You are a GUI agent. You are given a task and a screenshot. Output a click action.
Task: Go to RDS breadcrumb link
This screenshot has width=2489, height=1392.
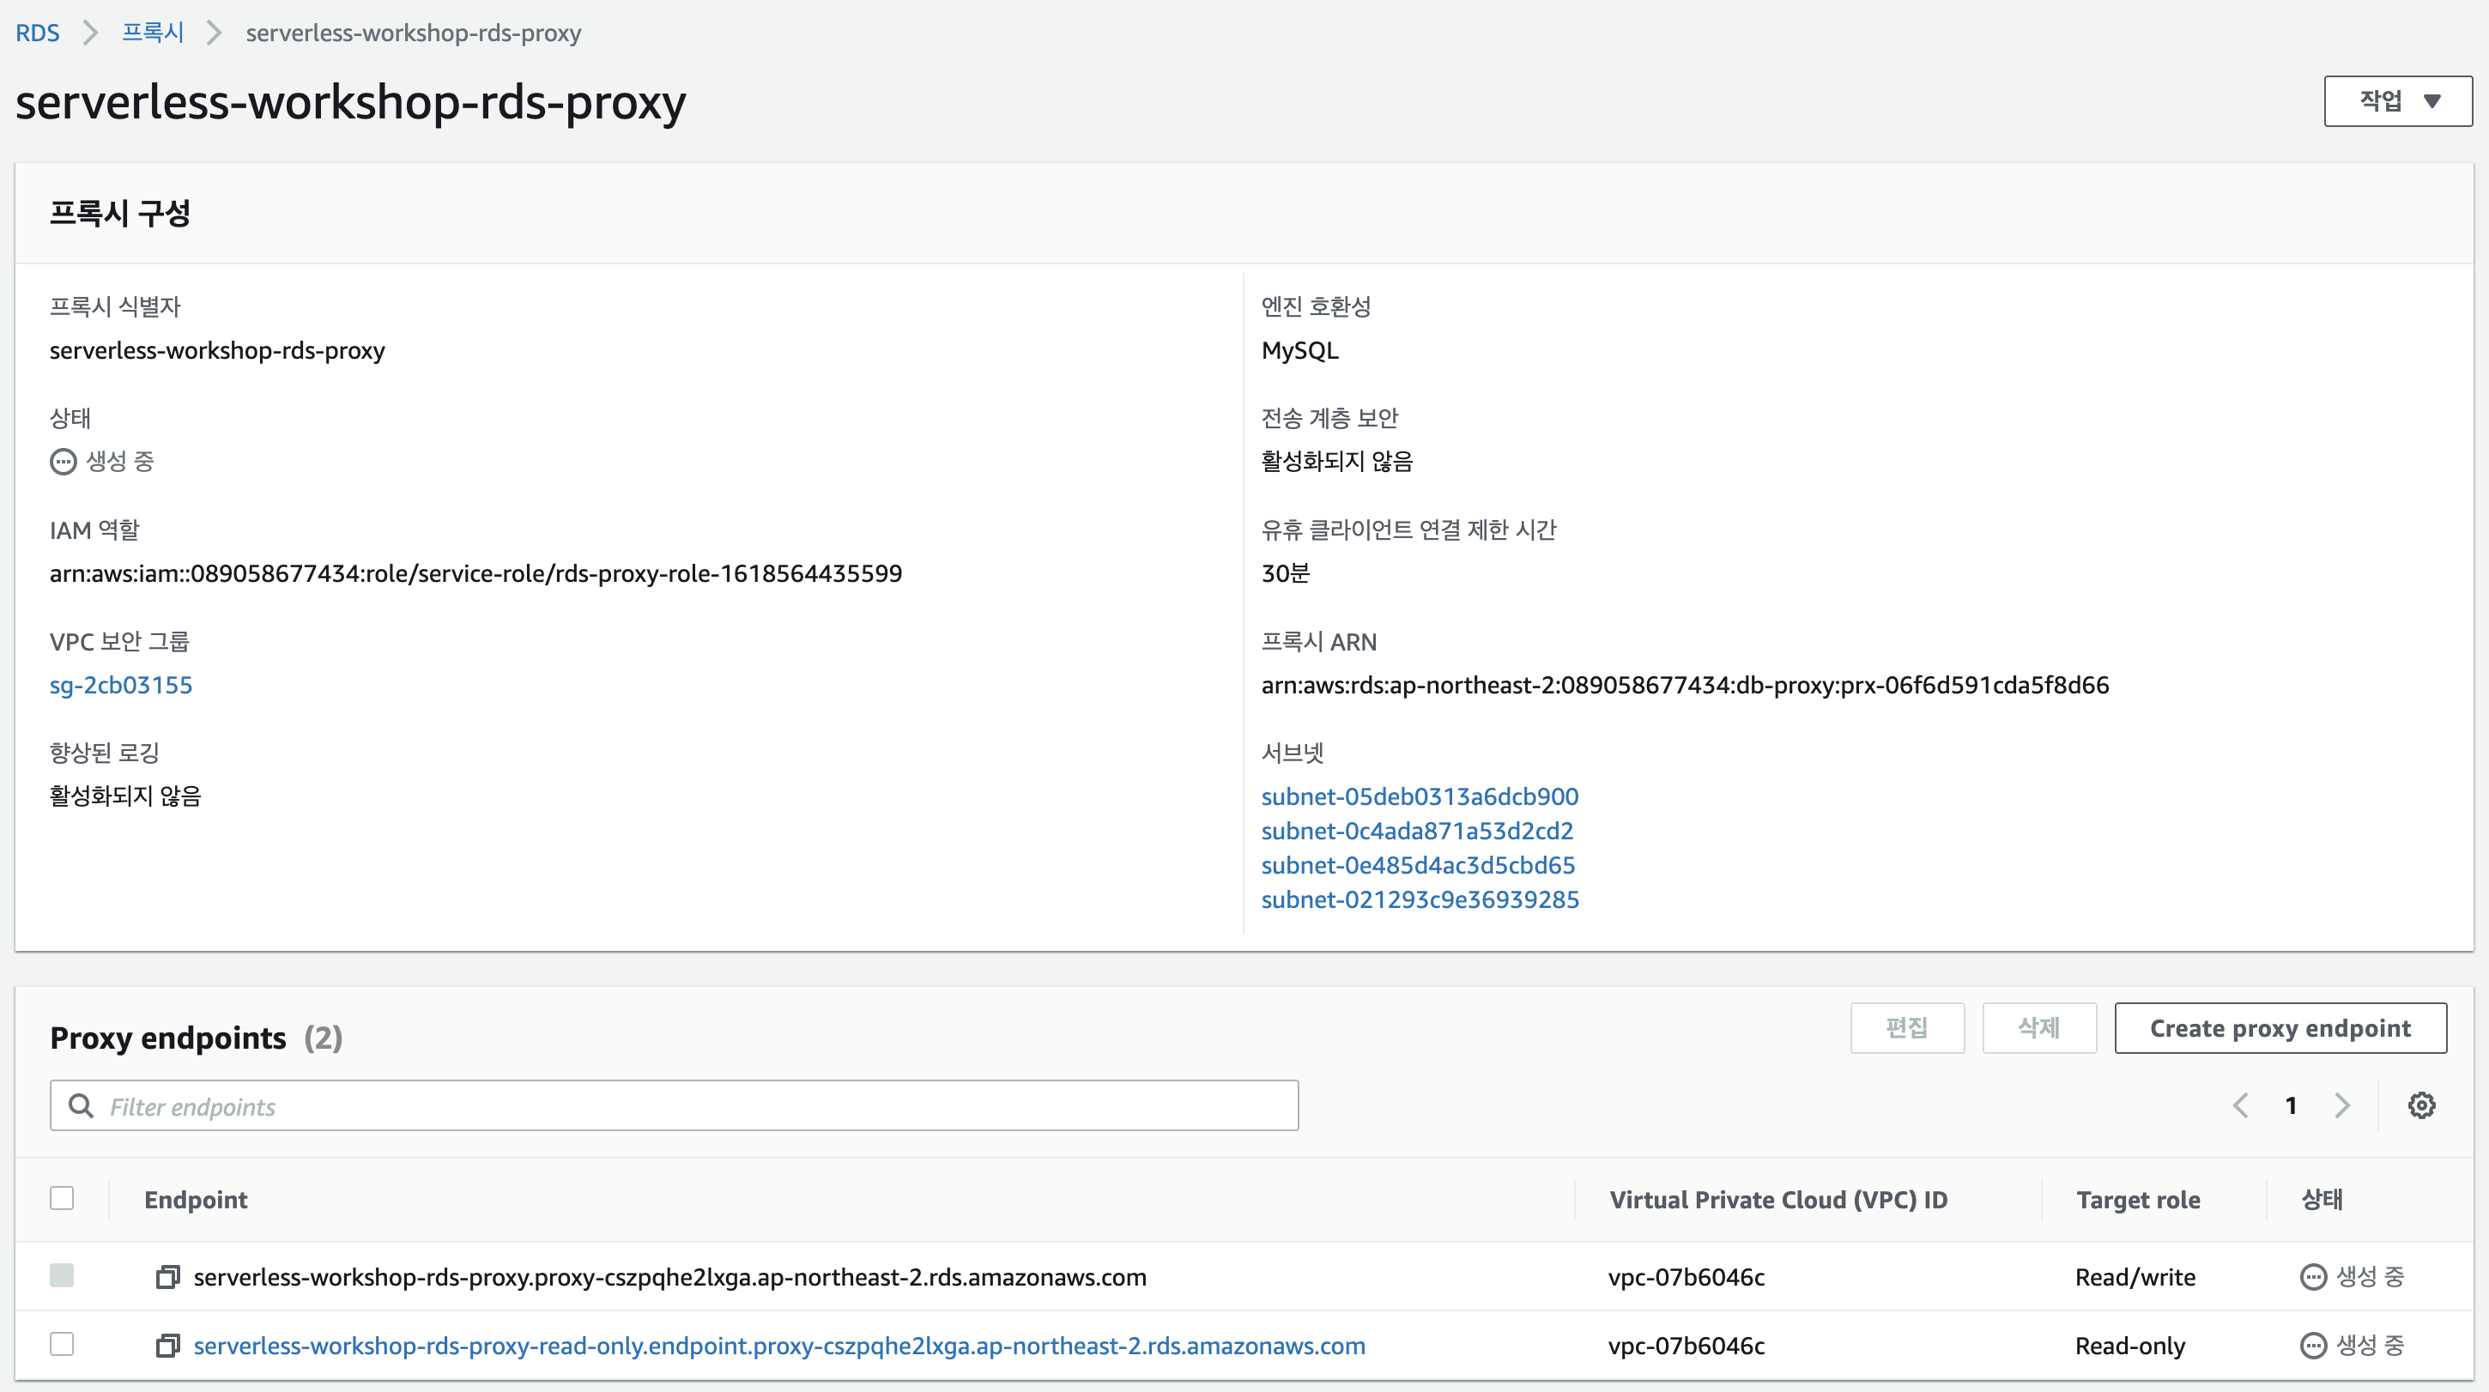pyautogui.click(x=38, y=33)
